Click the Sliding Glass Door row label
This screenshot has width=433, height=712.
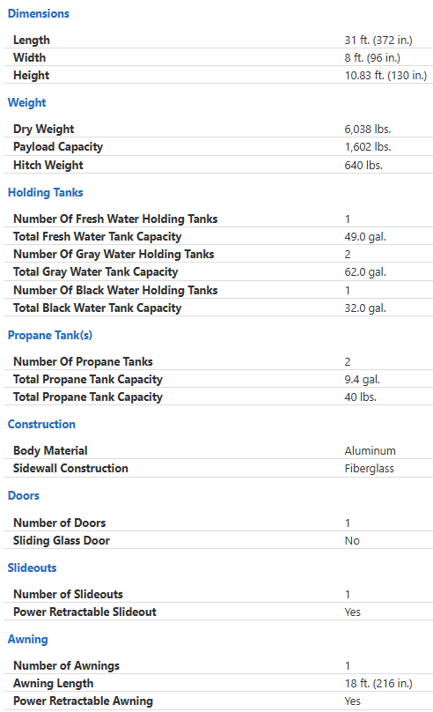(62, 540)
